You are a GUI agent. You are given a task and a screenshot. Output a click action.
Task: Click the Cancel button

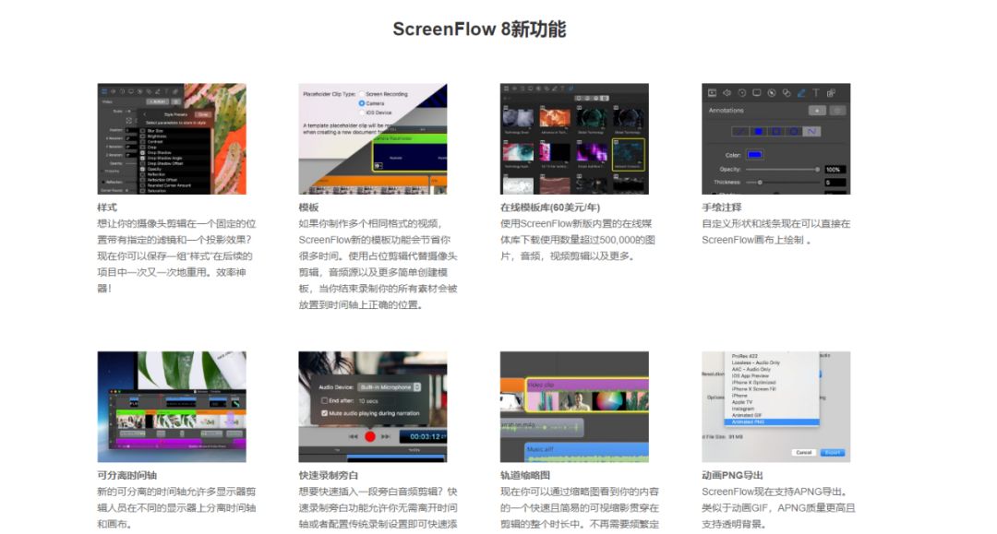tap(804, 452)
